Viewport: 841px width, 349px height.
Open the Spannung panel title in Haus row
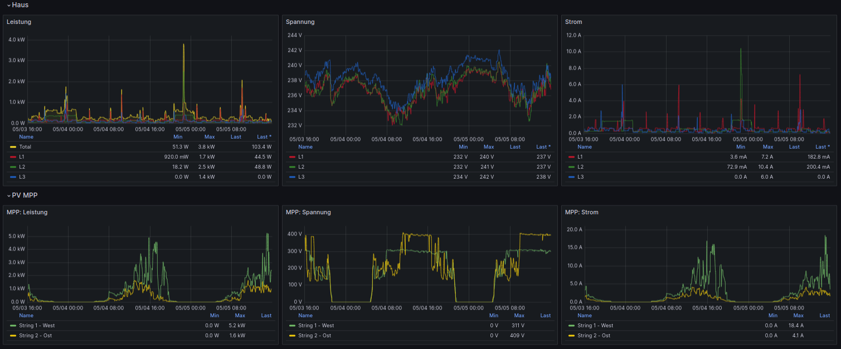click(300, 22)
